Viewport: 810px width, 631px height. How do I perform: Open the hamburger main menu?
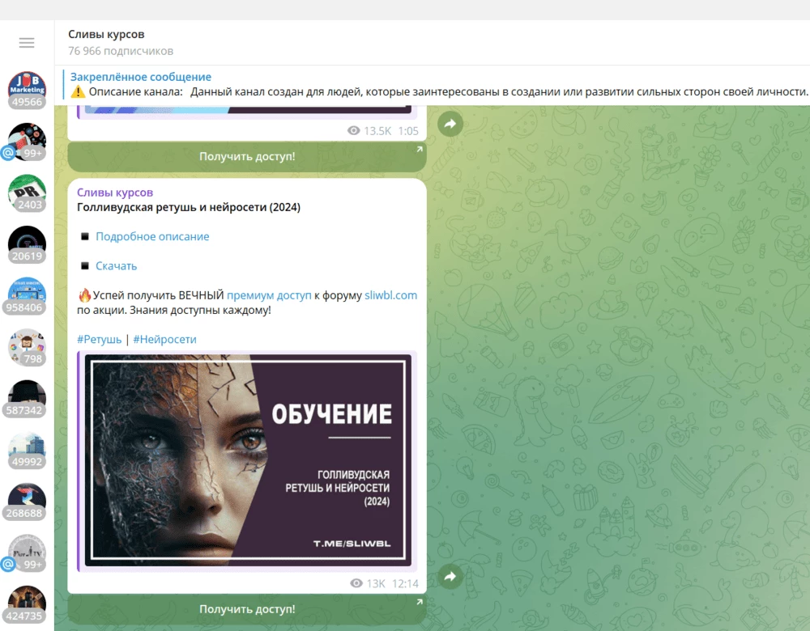point(27,43)
